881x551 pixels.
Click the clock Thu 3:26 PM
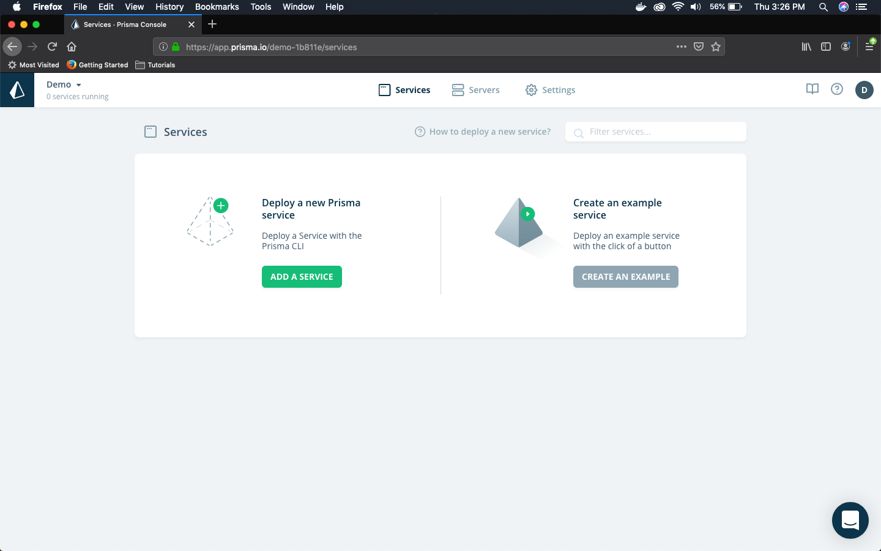pyautogui.click(x=779, y=7)
